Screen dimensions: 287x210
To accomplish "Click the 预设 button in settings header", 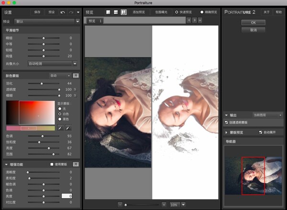I will (x=52, y=12).
